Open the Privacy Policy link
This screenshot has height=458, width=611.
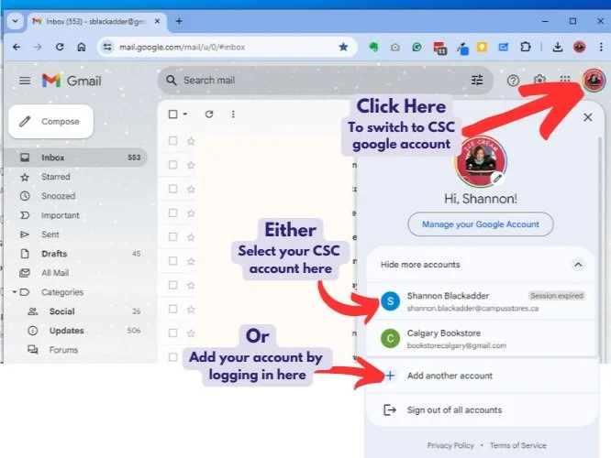pos(450,445)
